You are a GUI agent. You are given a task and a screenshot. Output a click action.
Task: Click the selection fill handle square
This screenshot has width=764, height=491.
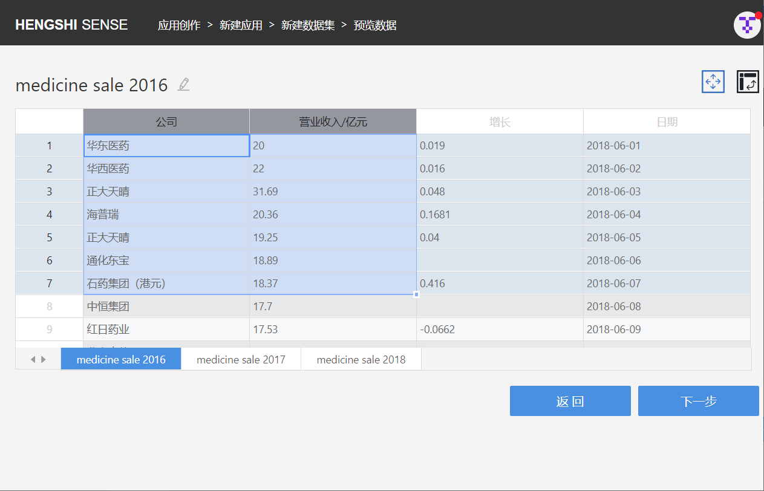416,294
